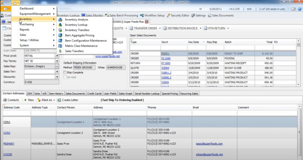Open Matrix Class Maintenance
This screenshot has height=160, width=303.
tap(81, 46)
